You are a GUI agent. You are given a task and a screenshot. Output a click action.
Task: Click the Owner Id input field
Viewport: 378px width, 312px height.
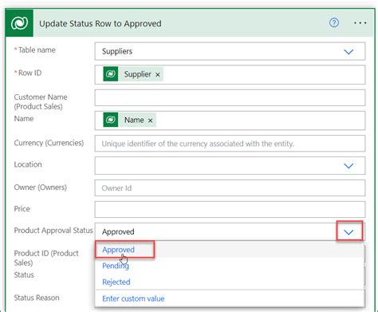click(x=230, y=188)
